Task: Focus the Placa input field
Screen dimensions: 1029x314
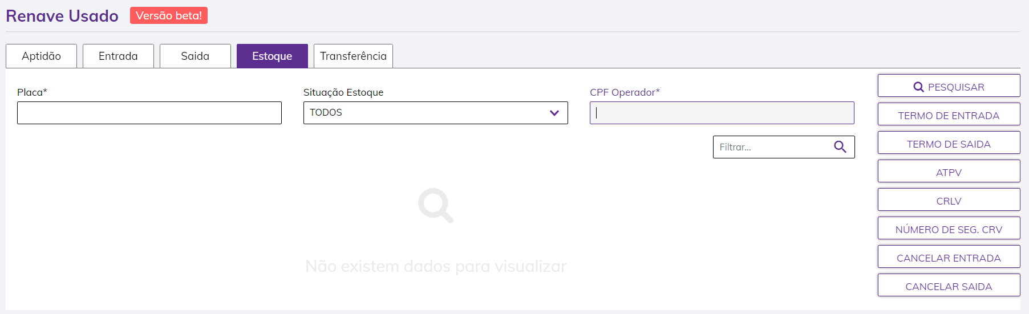Action: [149, 113]
